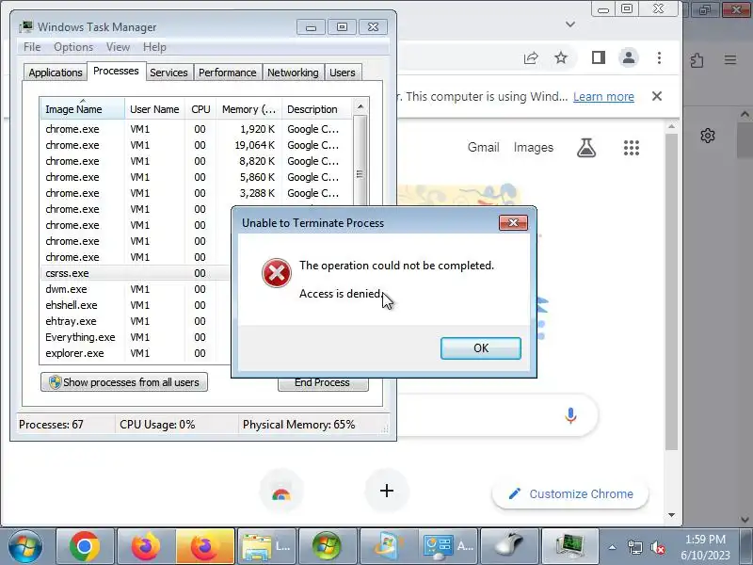753x565 pixels.
Task: Open the Gmail link
Action: point(484,148)
